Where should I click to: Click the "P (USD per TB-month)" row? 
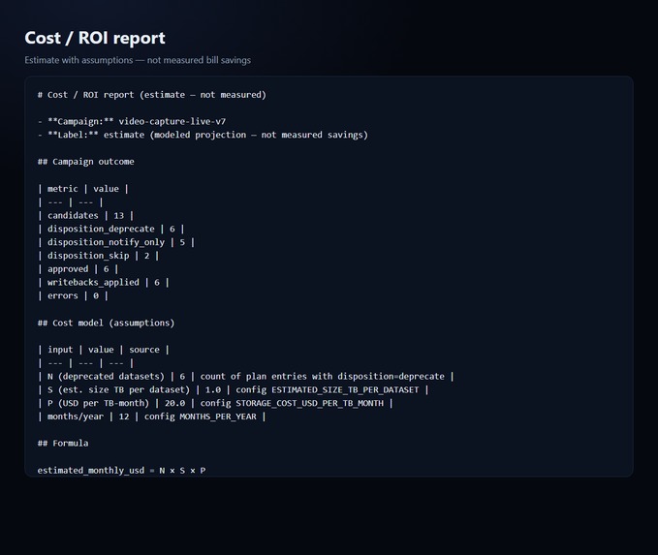click(215, 404)
